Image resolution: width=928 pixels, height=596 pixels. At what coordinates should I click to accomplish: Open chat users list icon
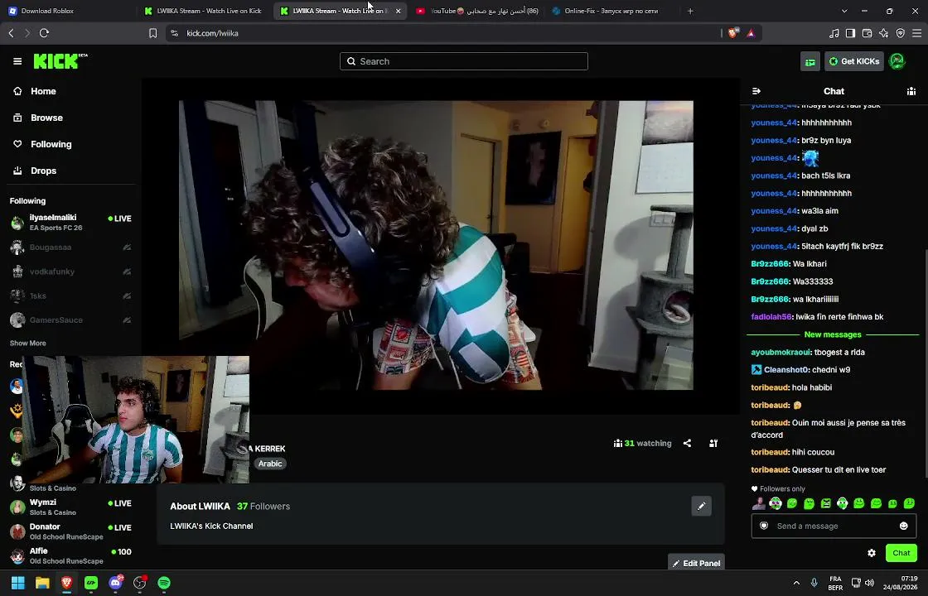(911, 91)
